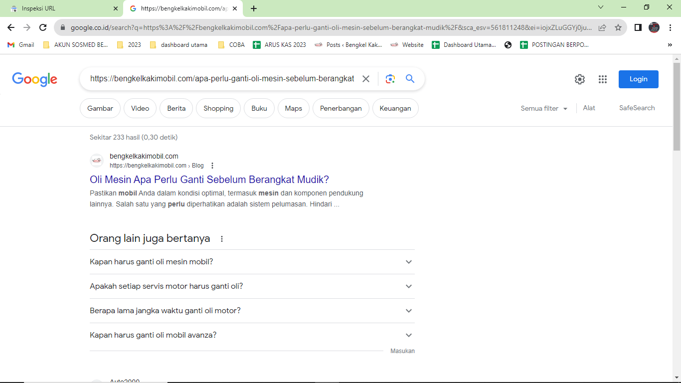Filter results by Video
Screen dimensions: 681x383
140,108
